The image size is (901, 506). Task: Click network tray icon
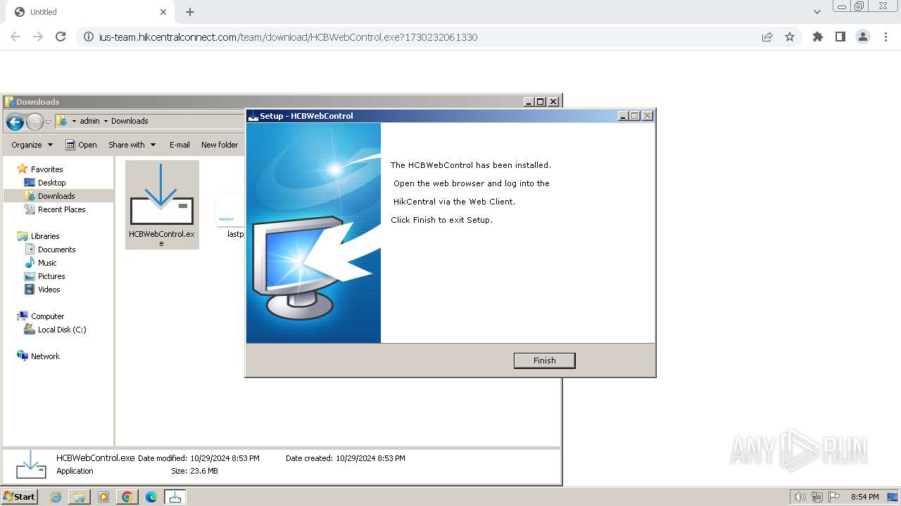(x=817, y=497)
